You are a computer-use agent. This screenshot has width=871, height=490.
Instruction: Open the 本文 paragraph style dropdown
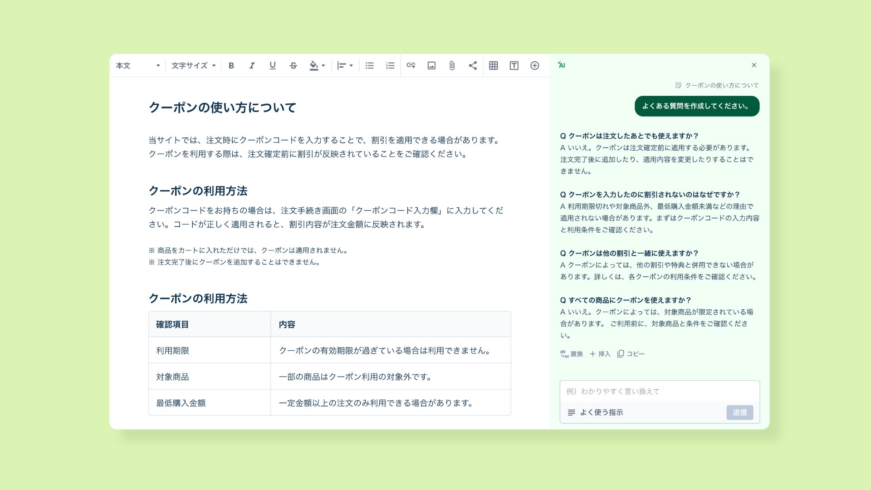[x=138, y=65]
